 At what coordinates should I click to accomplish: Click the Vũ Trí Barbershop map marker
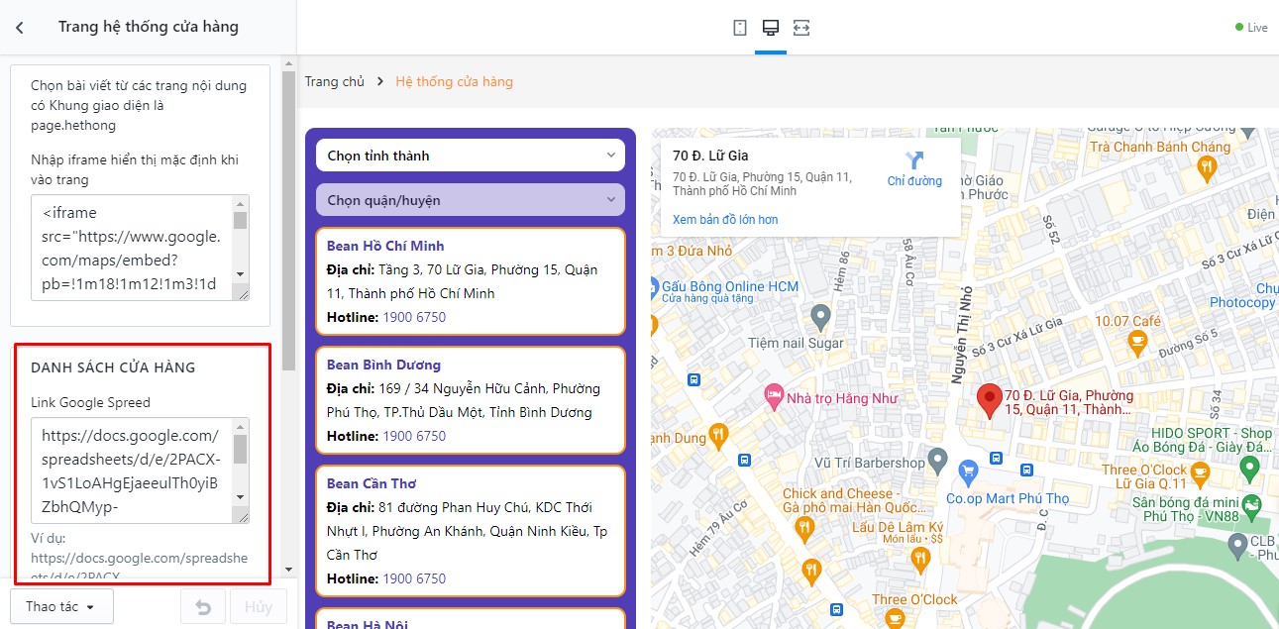[939, 462]
